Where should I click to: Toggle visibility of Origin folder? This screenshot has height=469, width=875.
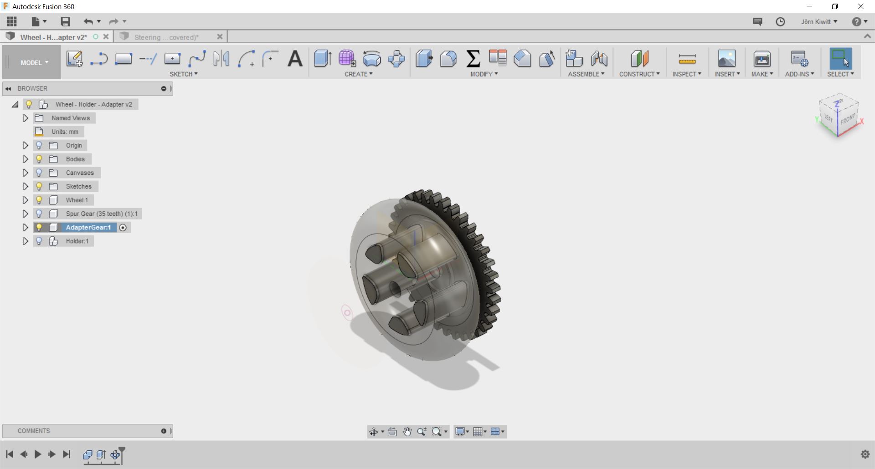pyautogui.click(x=39, y=145)
